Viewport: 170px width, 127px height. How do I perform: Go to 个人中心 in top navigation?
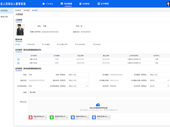(48, 4)
